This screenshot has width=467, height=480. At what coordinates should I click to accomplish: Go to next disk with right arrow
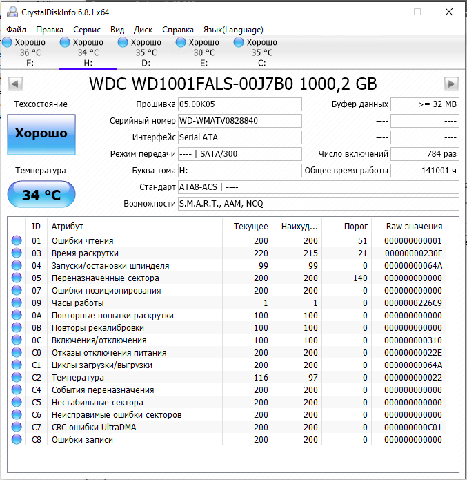pyautogui.click(x=451, y=84)
